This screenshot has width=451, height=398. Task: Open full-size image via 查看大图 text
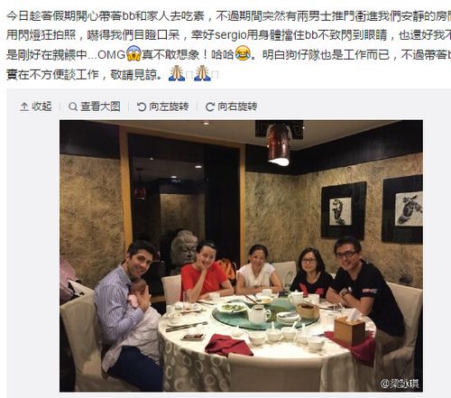click(x=100, y=106)
